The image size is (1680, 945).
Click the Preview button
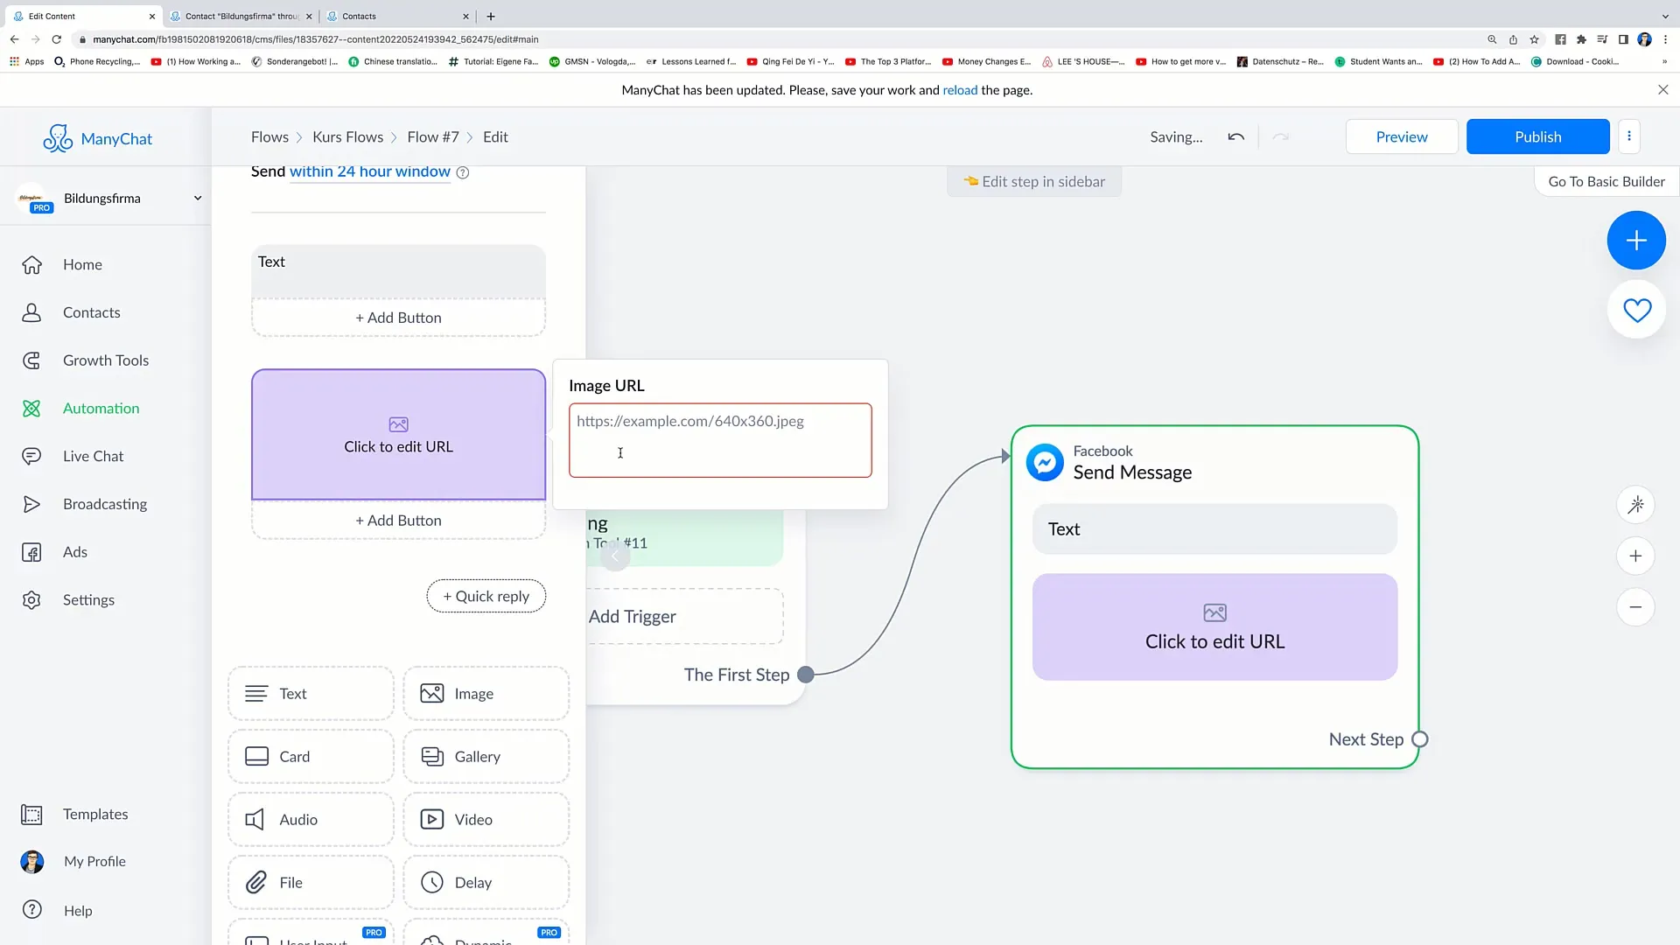click(1401, 137)
